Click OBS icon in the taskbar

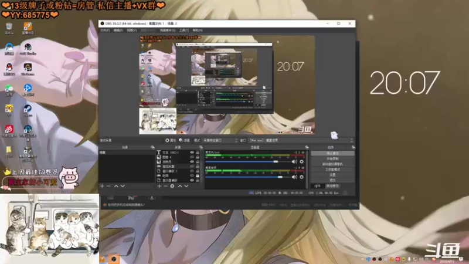114,259
